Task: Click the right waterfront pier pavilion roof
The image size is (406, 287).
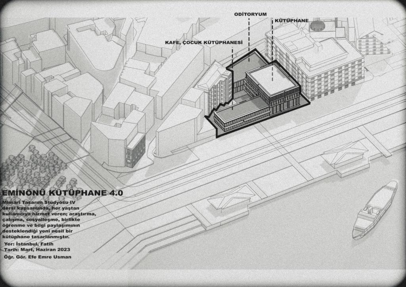Action: tap(344, 151)
